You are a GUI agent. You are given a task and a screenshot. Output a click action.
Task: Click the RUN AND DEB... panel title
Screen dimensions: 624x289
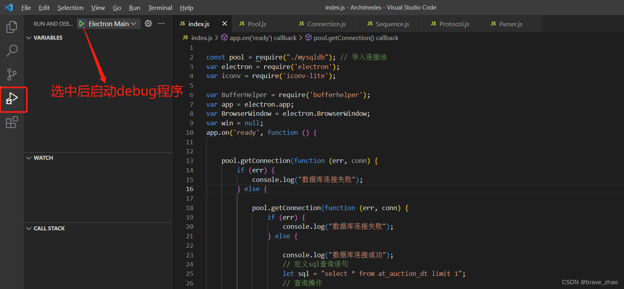53,24
